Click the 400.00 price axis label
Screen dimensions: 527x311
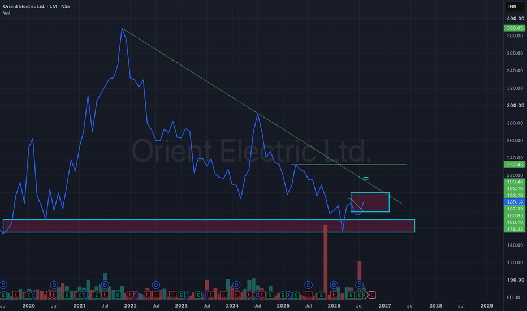click(x=515, y=19)
